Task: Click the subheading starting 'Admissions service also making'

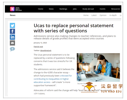Action: pos(75,37)
